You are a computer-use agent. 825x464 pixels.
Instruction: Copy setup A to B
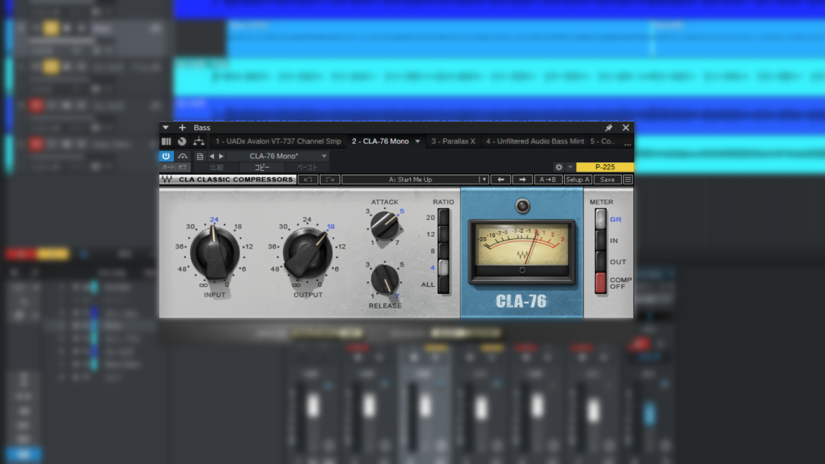point(548,179)
